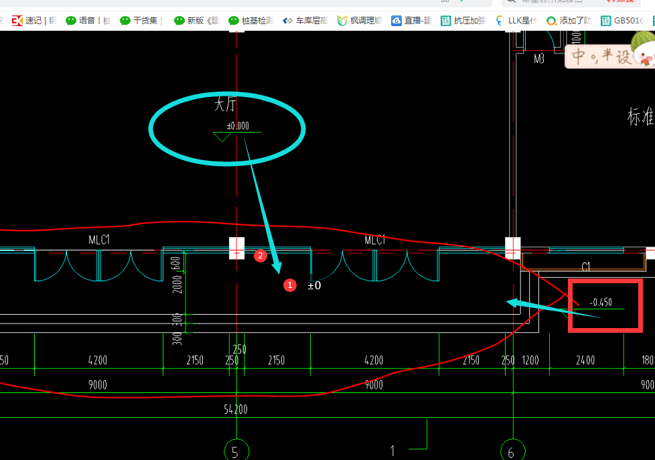Image resolution: width=655 pixels, height=460 pixels.
Task: Open the 语音 WeChat bookmark
Action: pos(88,21)
